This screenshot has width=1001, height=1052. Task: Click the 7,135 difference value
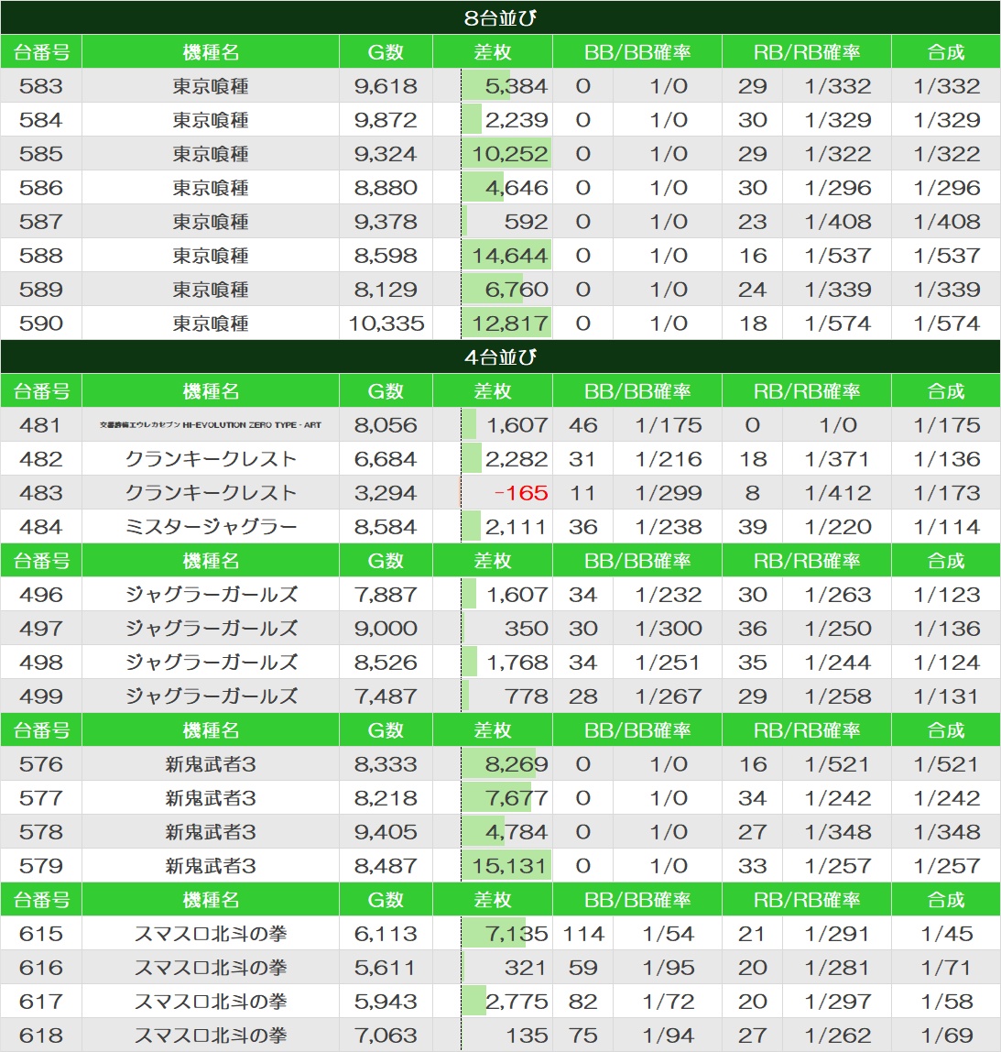517,934
